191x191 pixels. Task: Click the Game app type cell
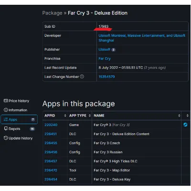74,125
